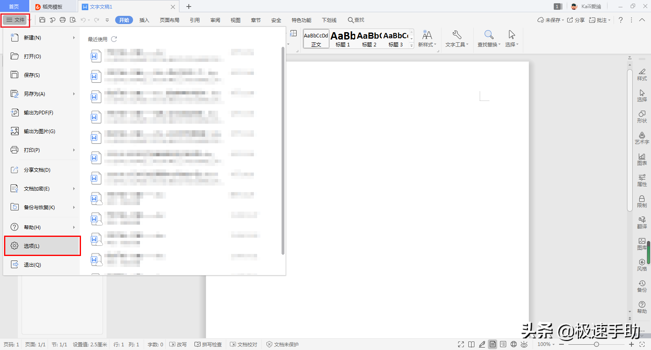Choose 输出为PDF(F) menu entry
This screenshot has height=350, width=651.
click(42, 112)
